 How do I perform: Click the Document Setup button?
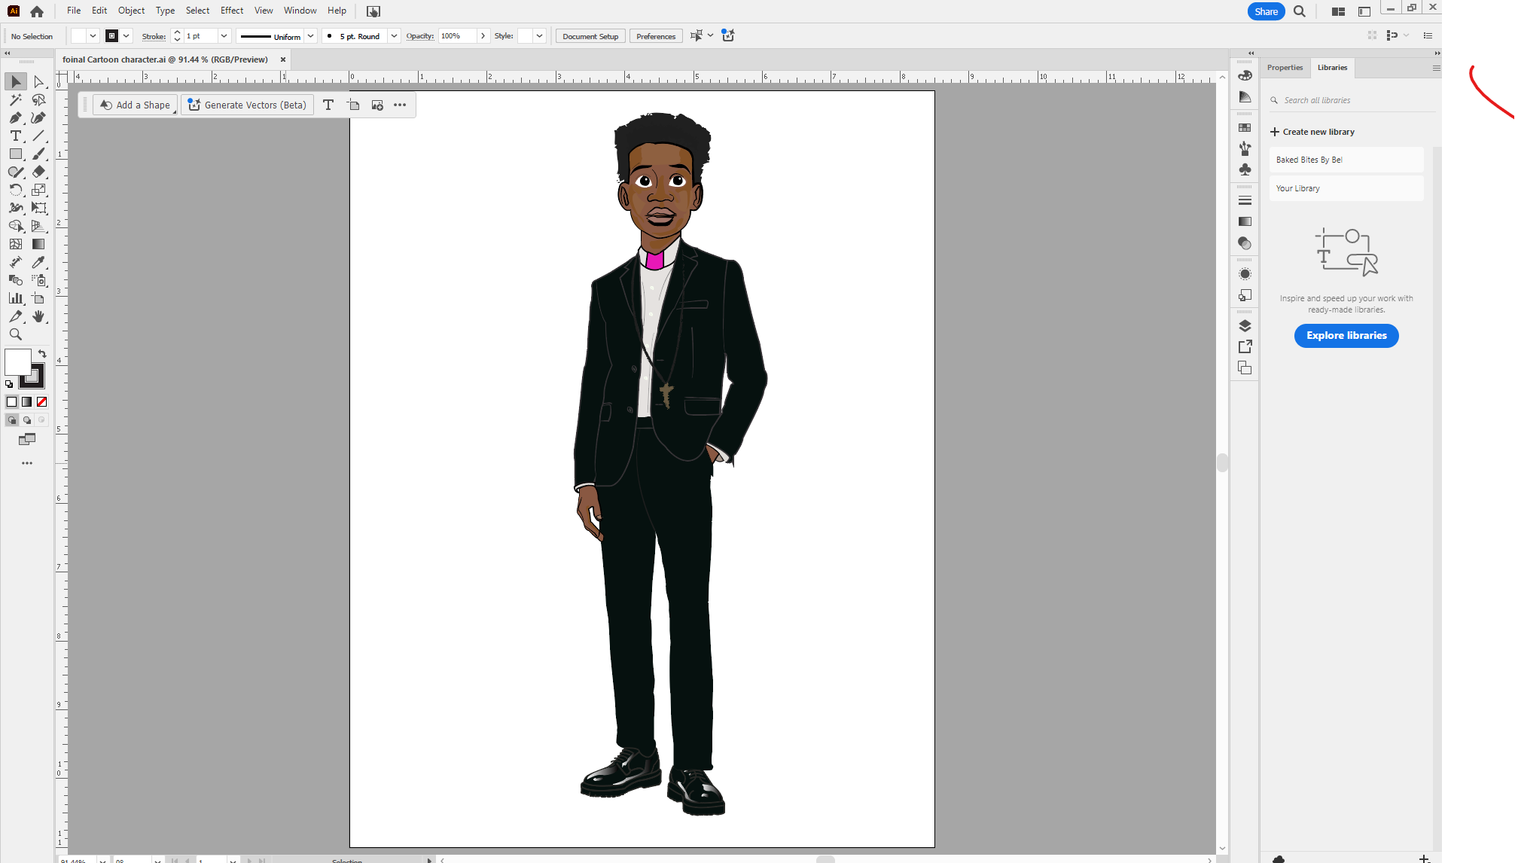[590, 36]
